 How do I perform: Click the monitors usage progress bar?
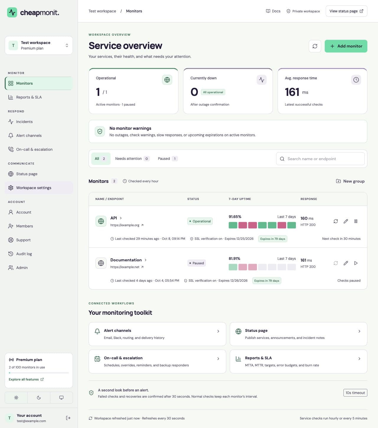click(x=39, y=373)
